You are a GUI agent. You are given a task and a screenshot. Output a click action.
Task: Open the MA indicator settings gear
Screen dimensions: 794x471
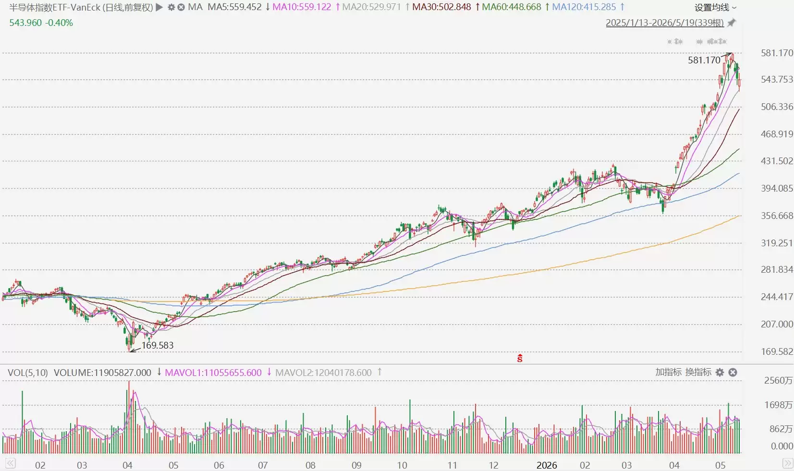click(x=171, y=7)
